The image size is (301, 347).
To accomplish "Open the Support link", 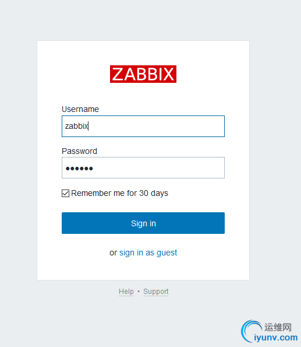I will click(156, 292).
